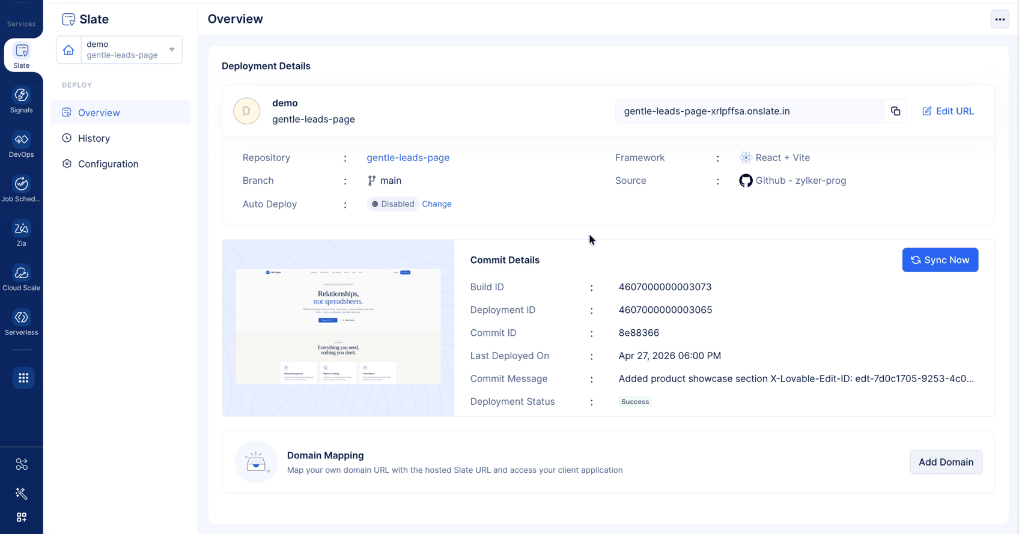Click the Last Deployed On date value
Viewport: 1019px width, 534px height.
(x=670, y=356)
